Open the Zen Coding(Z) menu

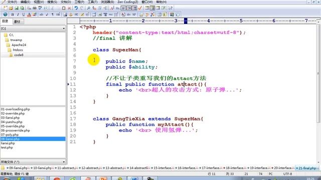[128, 2]
